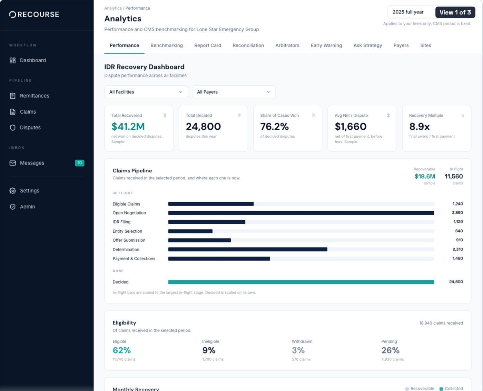Click the 11,560 In flight count

[454, 177]
